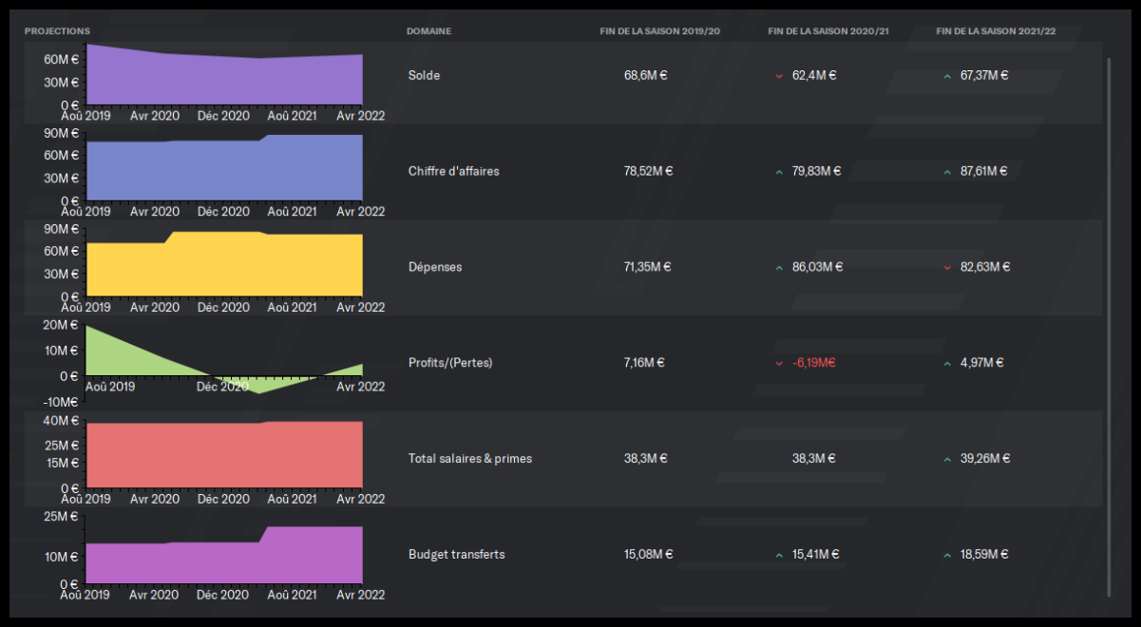Click the red salaires & primes chart
The height and width of the screenshot is (627, 1141).
coord(224,455)
